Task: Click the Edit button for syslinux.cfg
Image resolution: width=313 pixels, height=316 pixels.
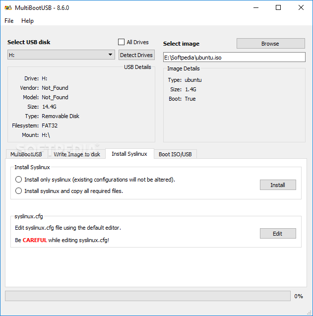Action: click(x=278, y=234)
